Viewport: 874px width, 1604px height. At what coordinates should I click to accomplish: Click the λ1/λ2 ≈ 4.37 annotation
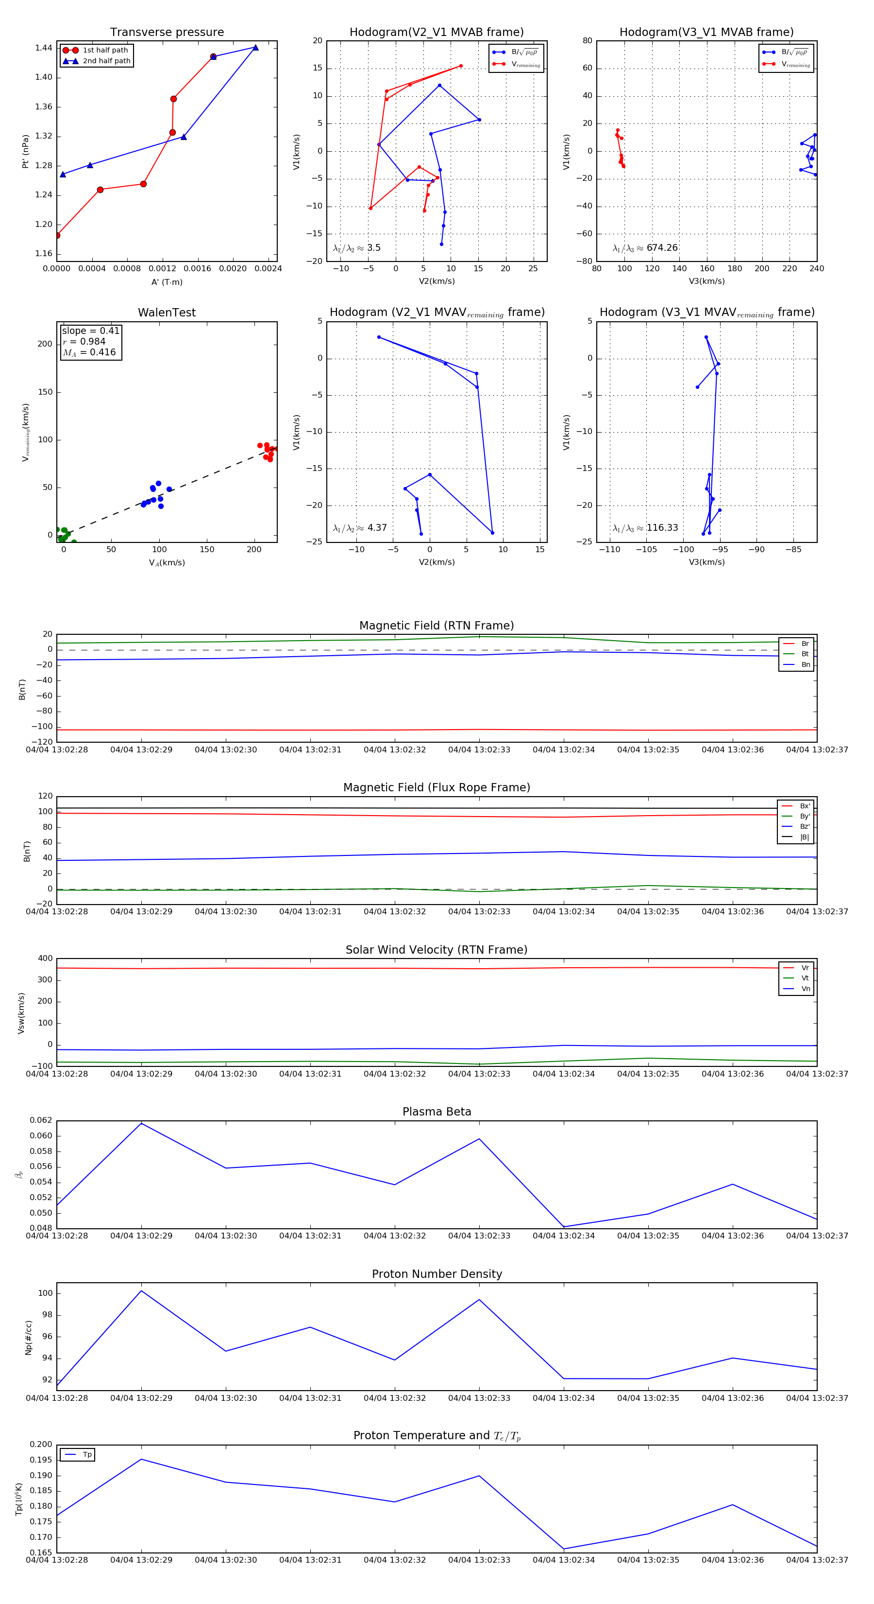pos(359,528)
